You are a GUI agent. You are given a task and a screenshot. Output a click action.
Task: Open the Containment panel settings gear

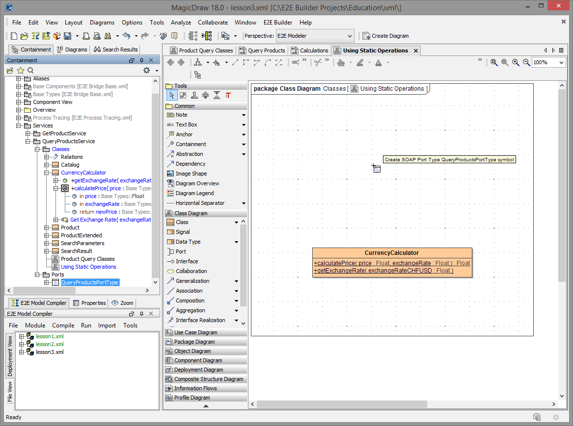(x=146, y=70)
